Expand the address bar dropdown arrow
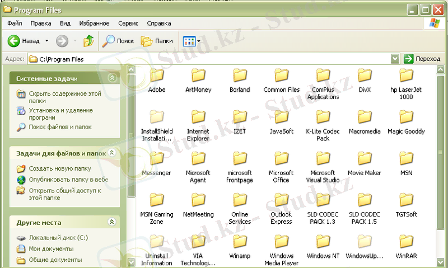The height and width of the screenshot is (268, 448). click(395, 58)
